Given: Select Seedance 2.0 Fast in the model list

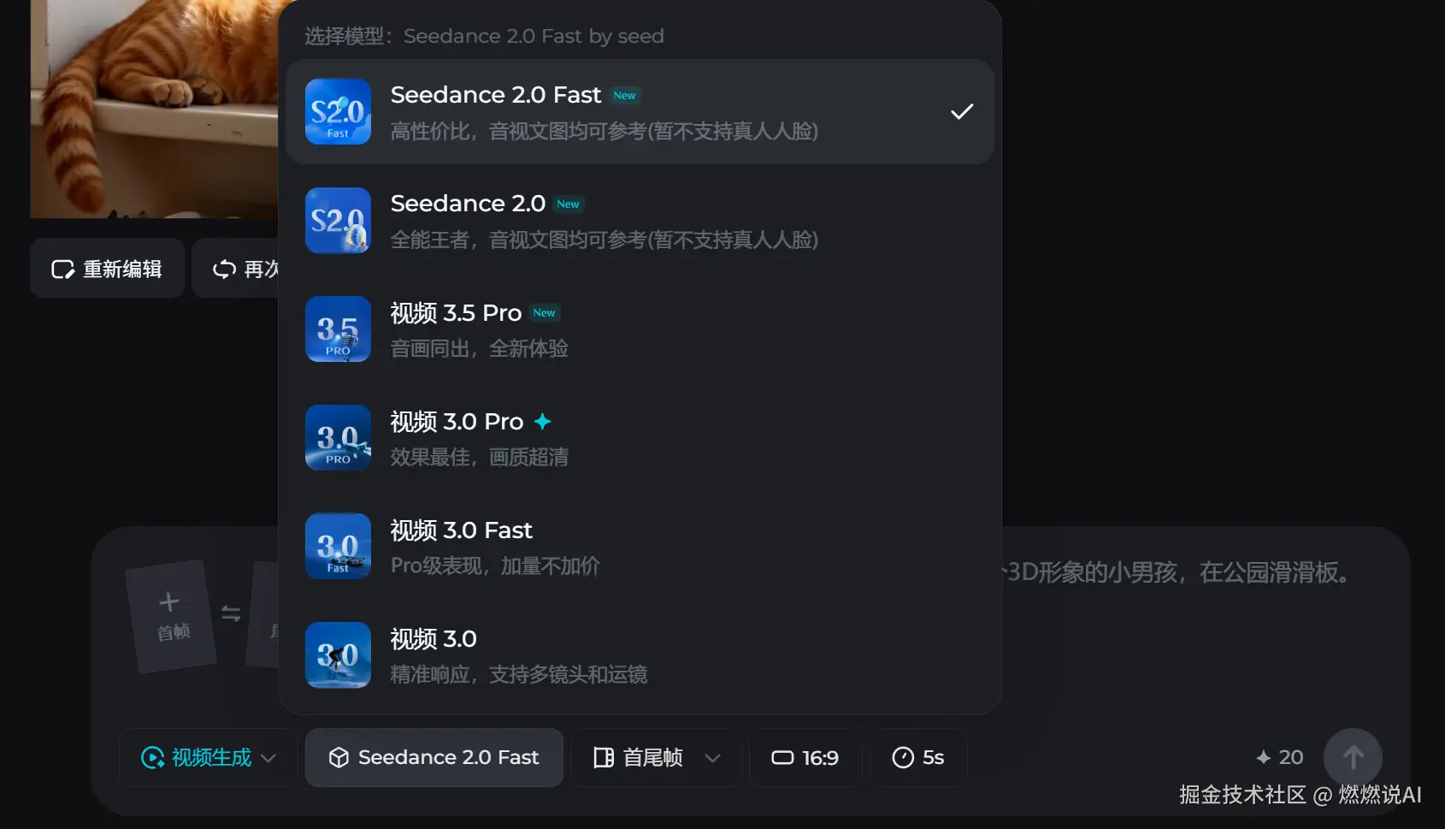Looking at the screenshot, I should 640,111.
